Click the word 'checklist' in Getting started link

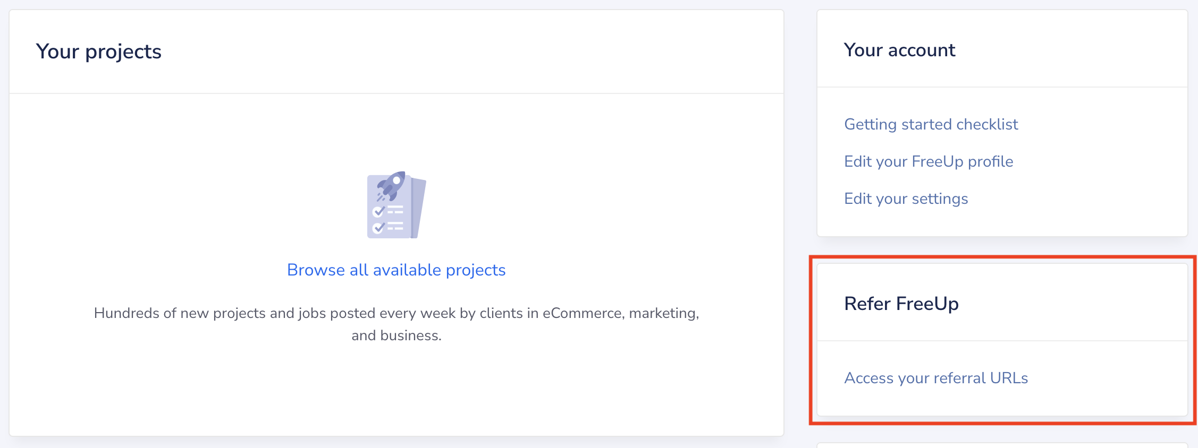tap(987, 124)
